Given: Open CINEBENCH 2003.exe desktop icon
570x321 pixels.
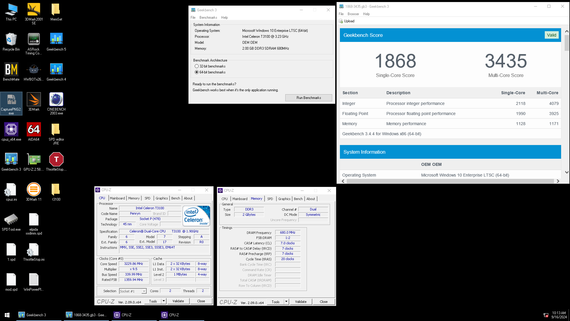Looking at the screenshot, I should pos(56,103).
